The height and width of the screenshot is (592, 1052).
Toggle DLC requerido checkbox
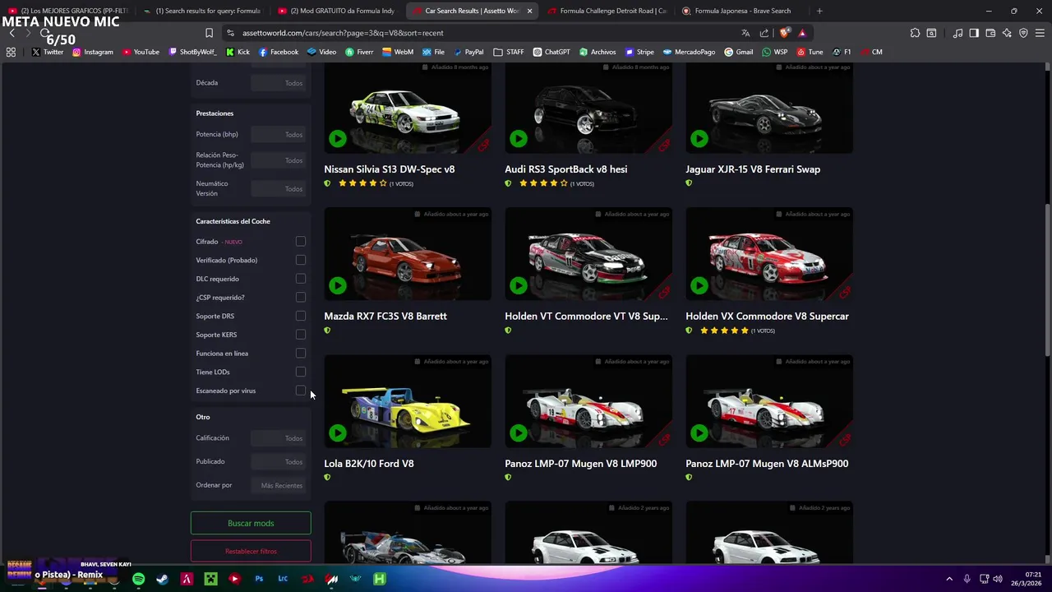tap(301, 279)
